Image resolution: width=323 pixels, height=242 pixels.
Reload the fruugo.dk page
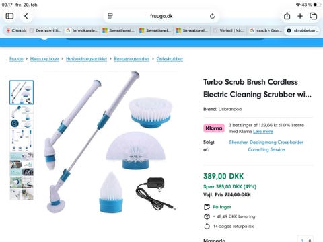pos(212,16)
